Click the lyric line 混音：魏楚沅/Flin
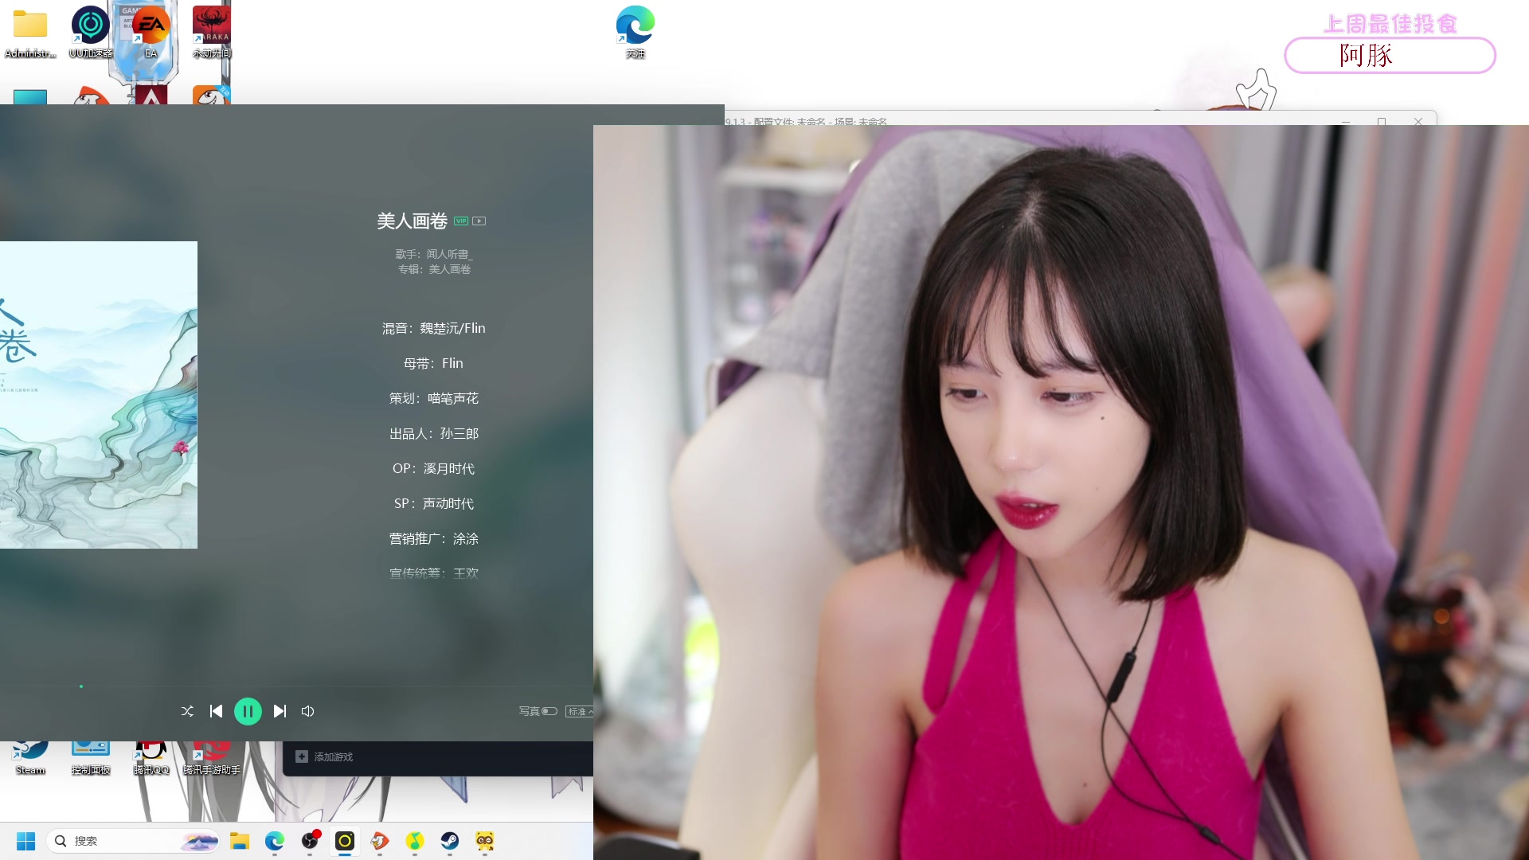Image resolution: width=1529 pixels, height=860 pixels. (433, 328)
